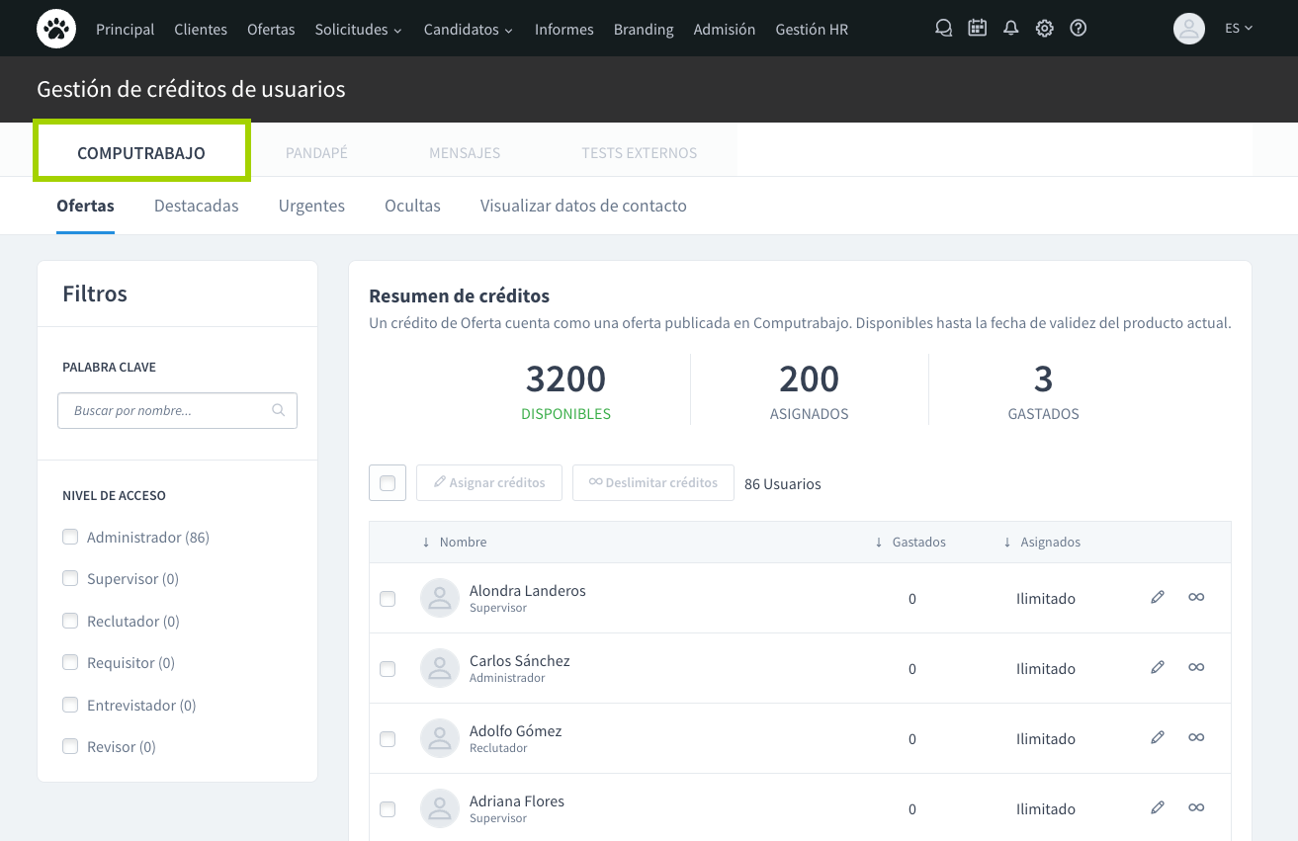
Task: Expand the Solicitudes menu
Action: point(358,30)
